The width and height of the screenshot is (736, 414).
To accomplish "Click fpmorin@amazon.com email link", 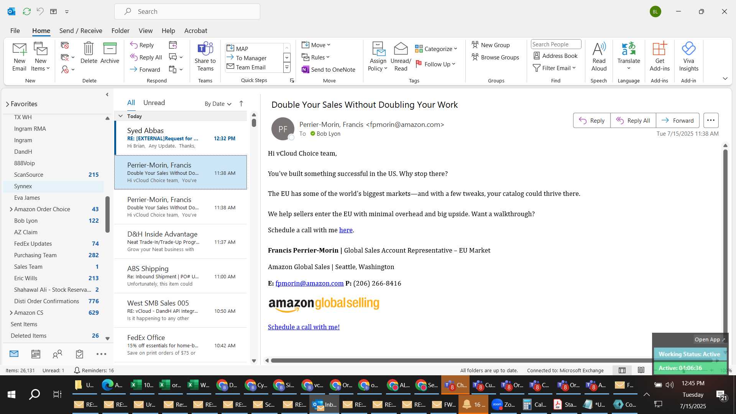I will coord(309,283).
